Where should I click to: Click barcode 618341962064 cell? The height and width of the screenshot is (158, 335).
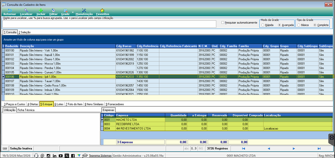(126, 90)
